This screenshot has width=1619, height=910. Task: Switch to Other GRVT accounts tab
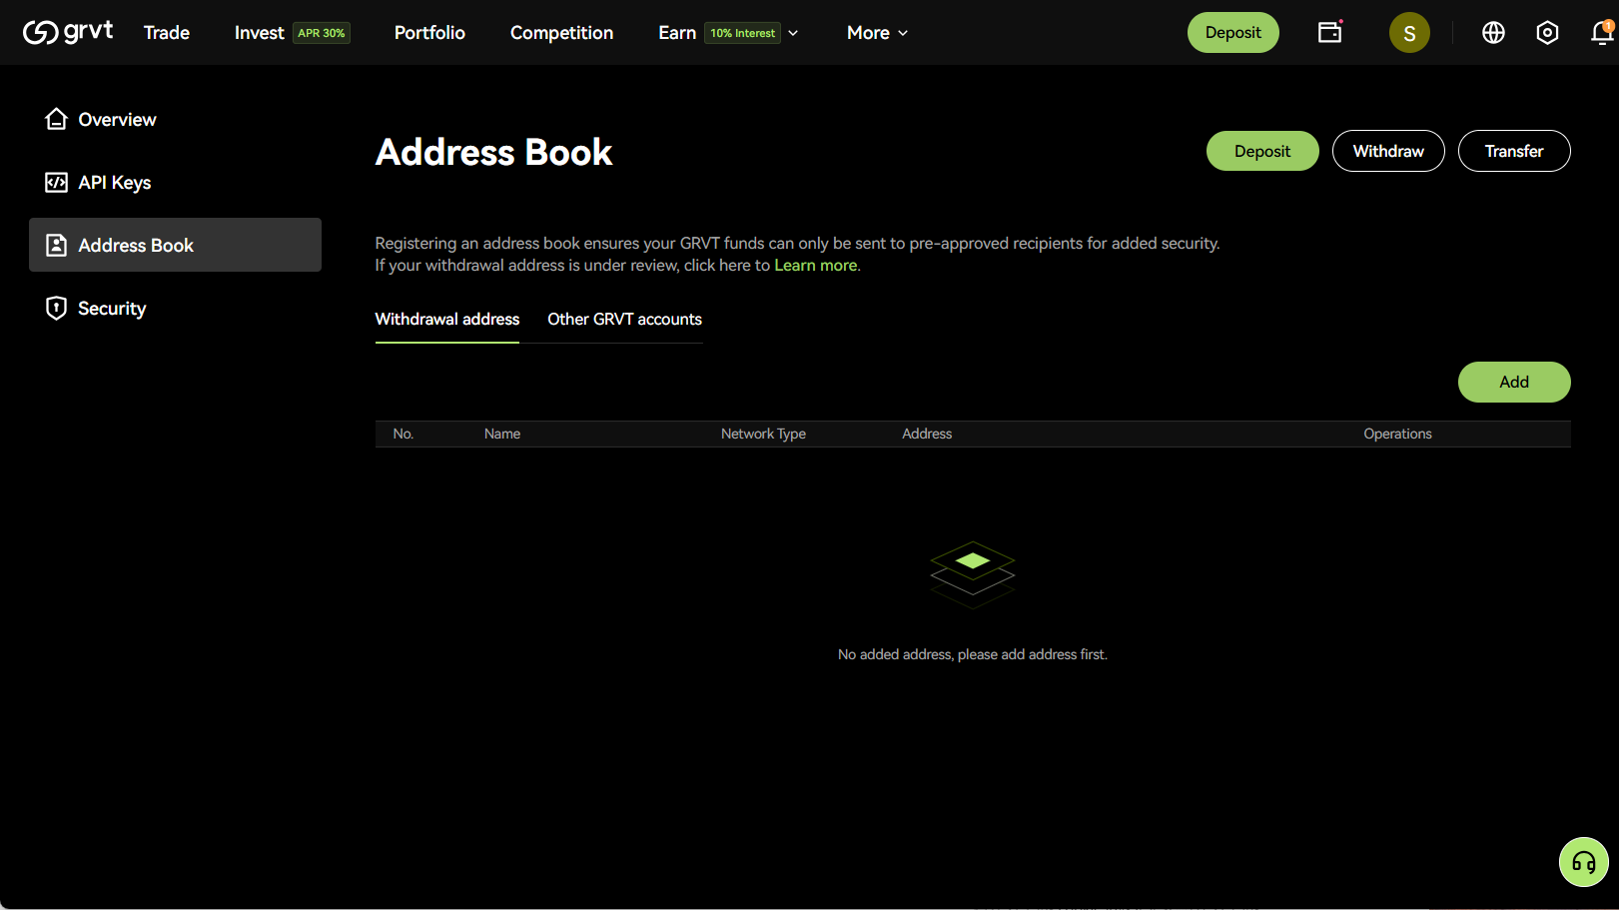(624, 320)
